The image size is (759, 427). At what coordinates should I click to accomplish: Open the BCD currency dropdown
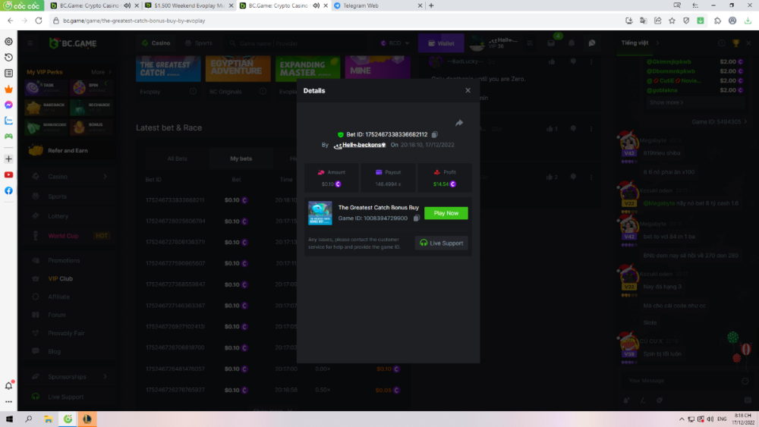(398, 43)
